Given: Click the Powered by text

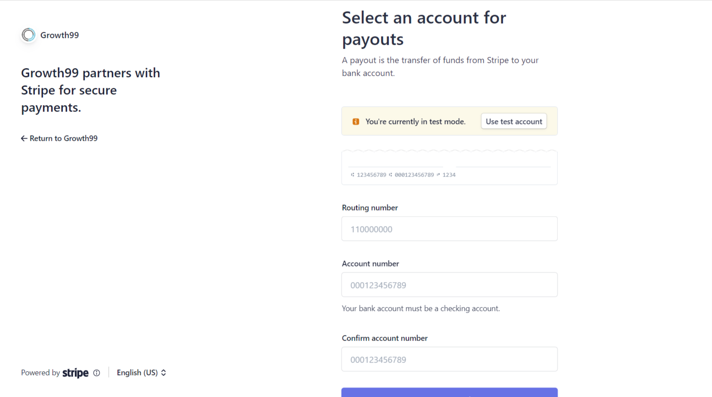Looking at the screenshot, I should (40, 373).
